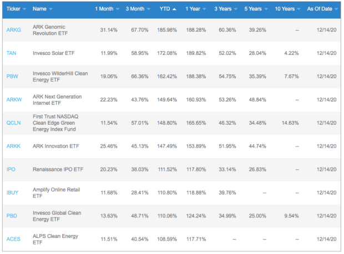Select TAN 1 Year value 189.82%
Viewport: 344px width, 254px height.
pos(196,53)
